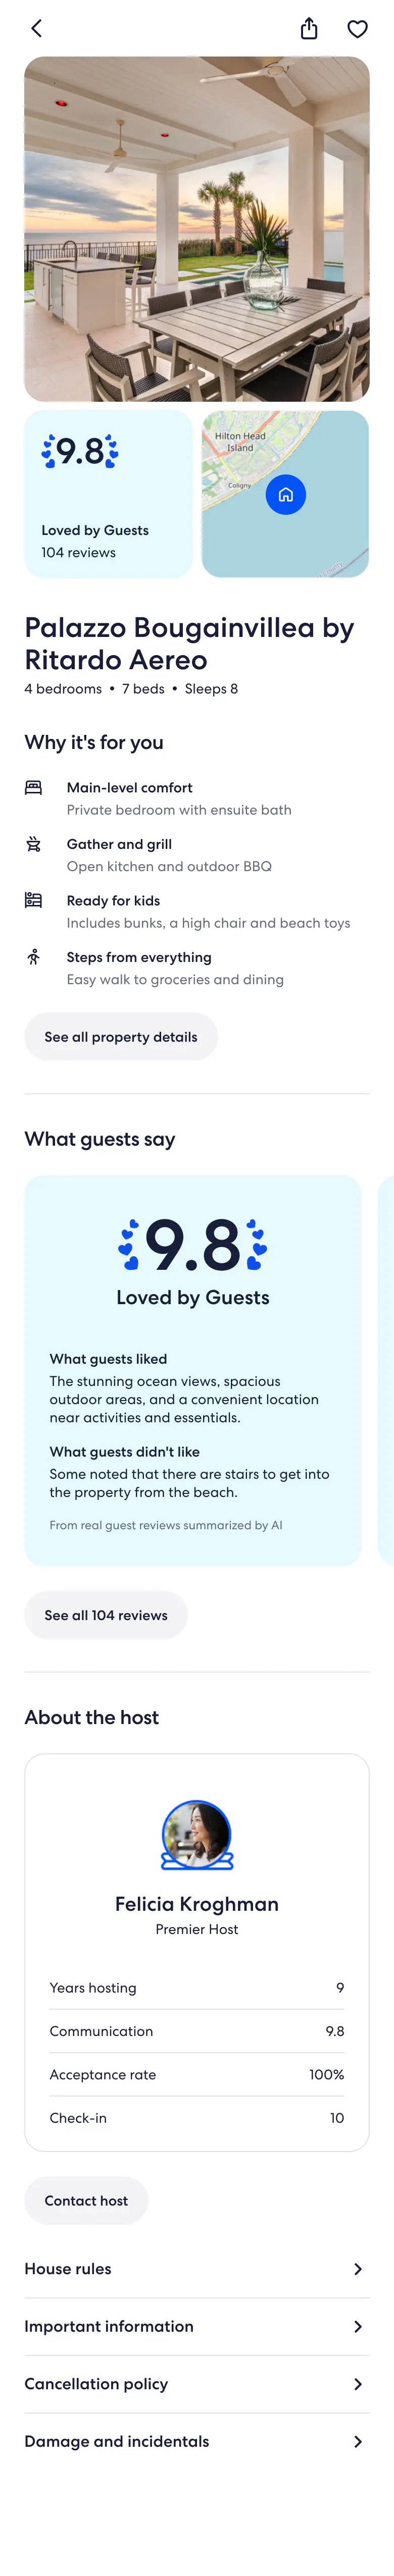Click the home pin on the map

285,494
